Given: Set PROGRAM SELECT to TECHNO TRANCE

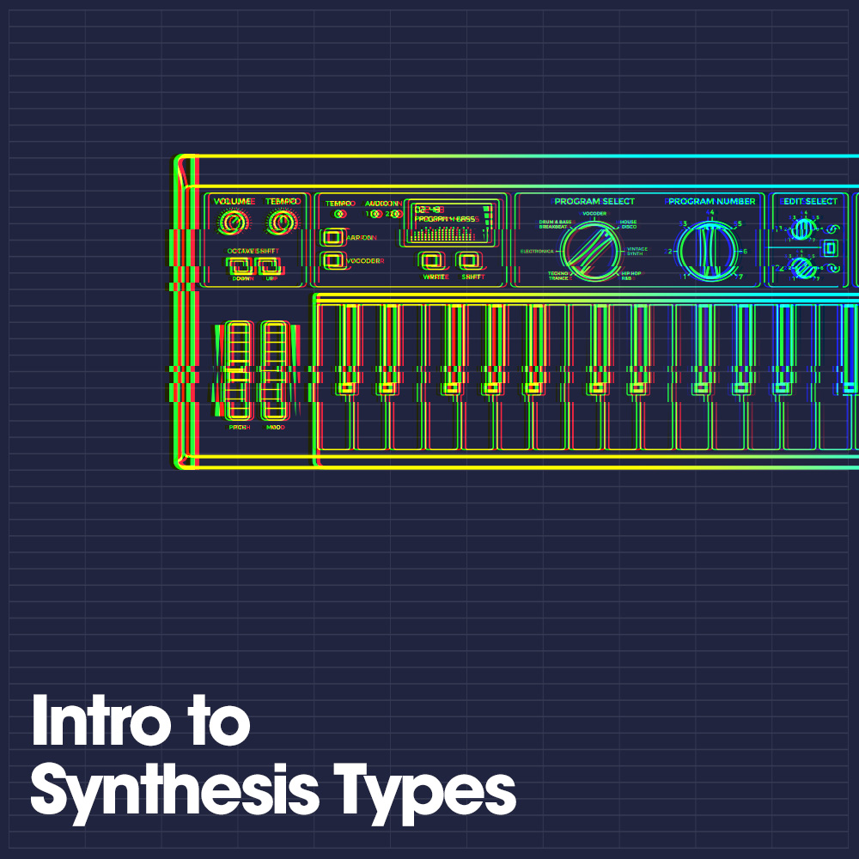Looking at the screenshot, I should pos(560,273).
